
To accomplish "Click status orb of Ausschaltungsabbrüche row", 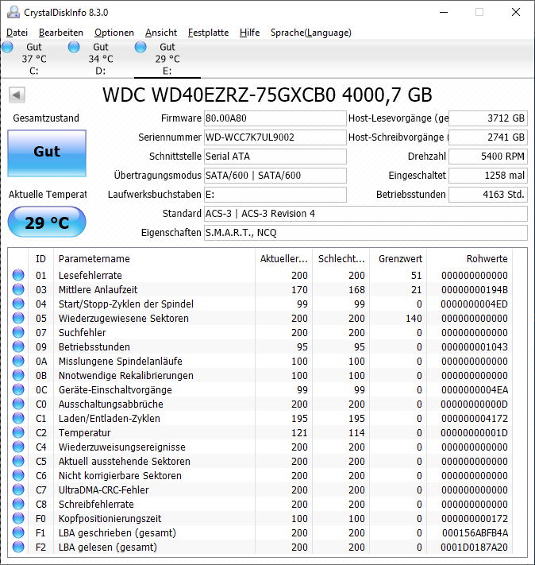I will 18,404.
